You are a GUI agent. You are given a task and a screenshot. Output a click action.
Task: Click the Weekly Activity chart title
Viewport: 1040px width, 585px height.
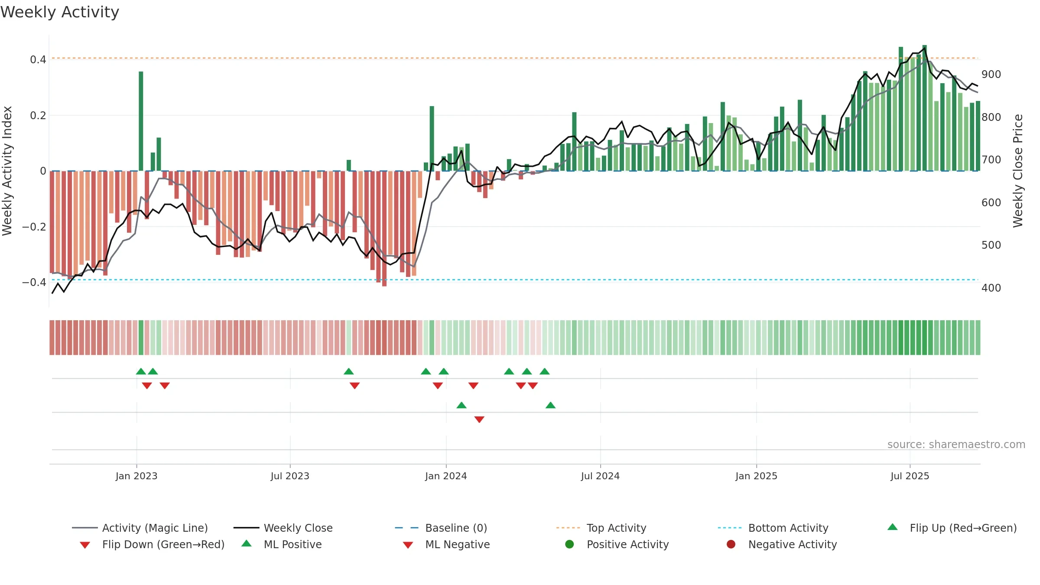[x=60, y=12]
